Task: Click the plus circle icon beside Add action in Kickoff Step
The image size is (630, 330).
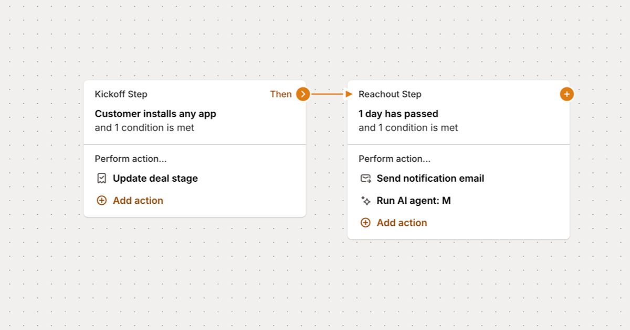Action: coord(101,200)
